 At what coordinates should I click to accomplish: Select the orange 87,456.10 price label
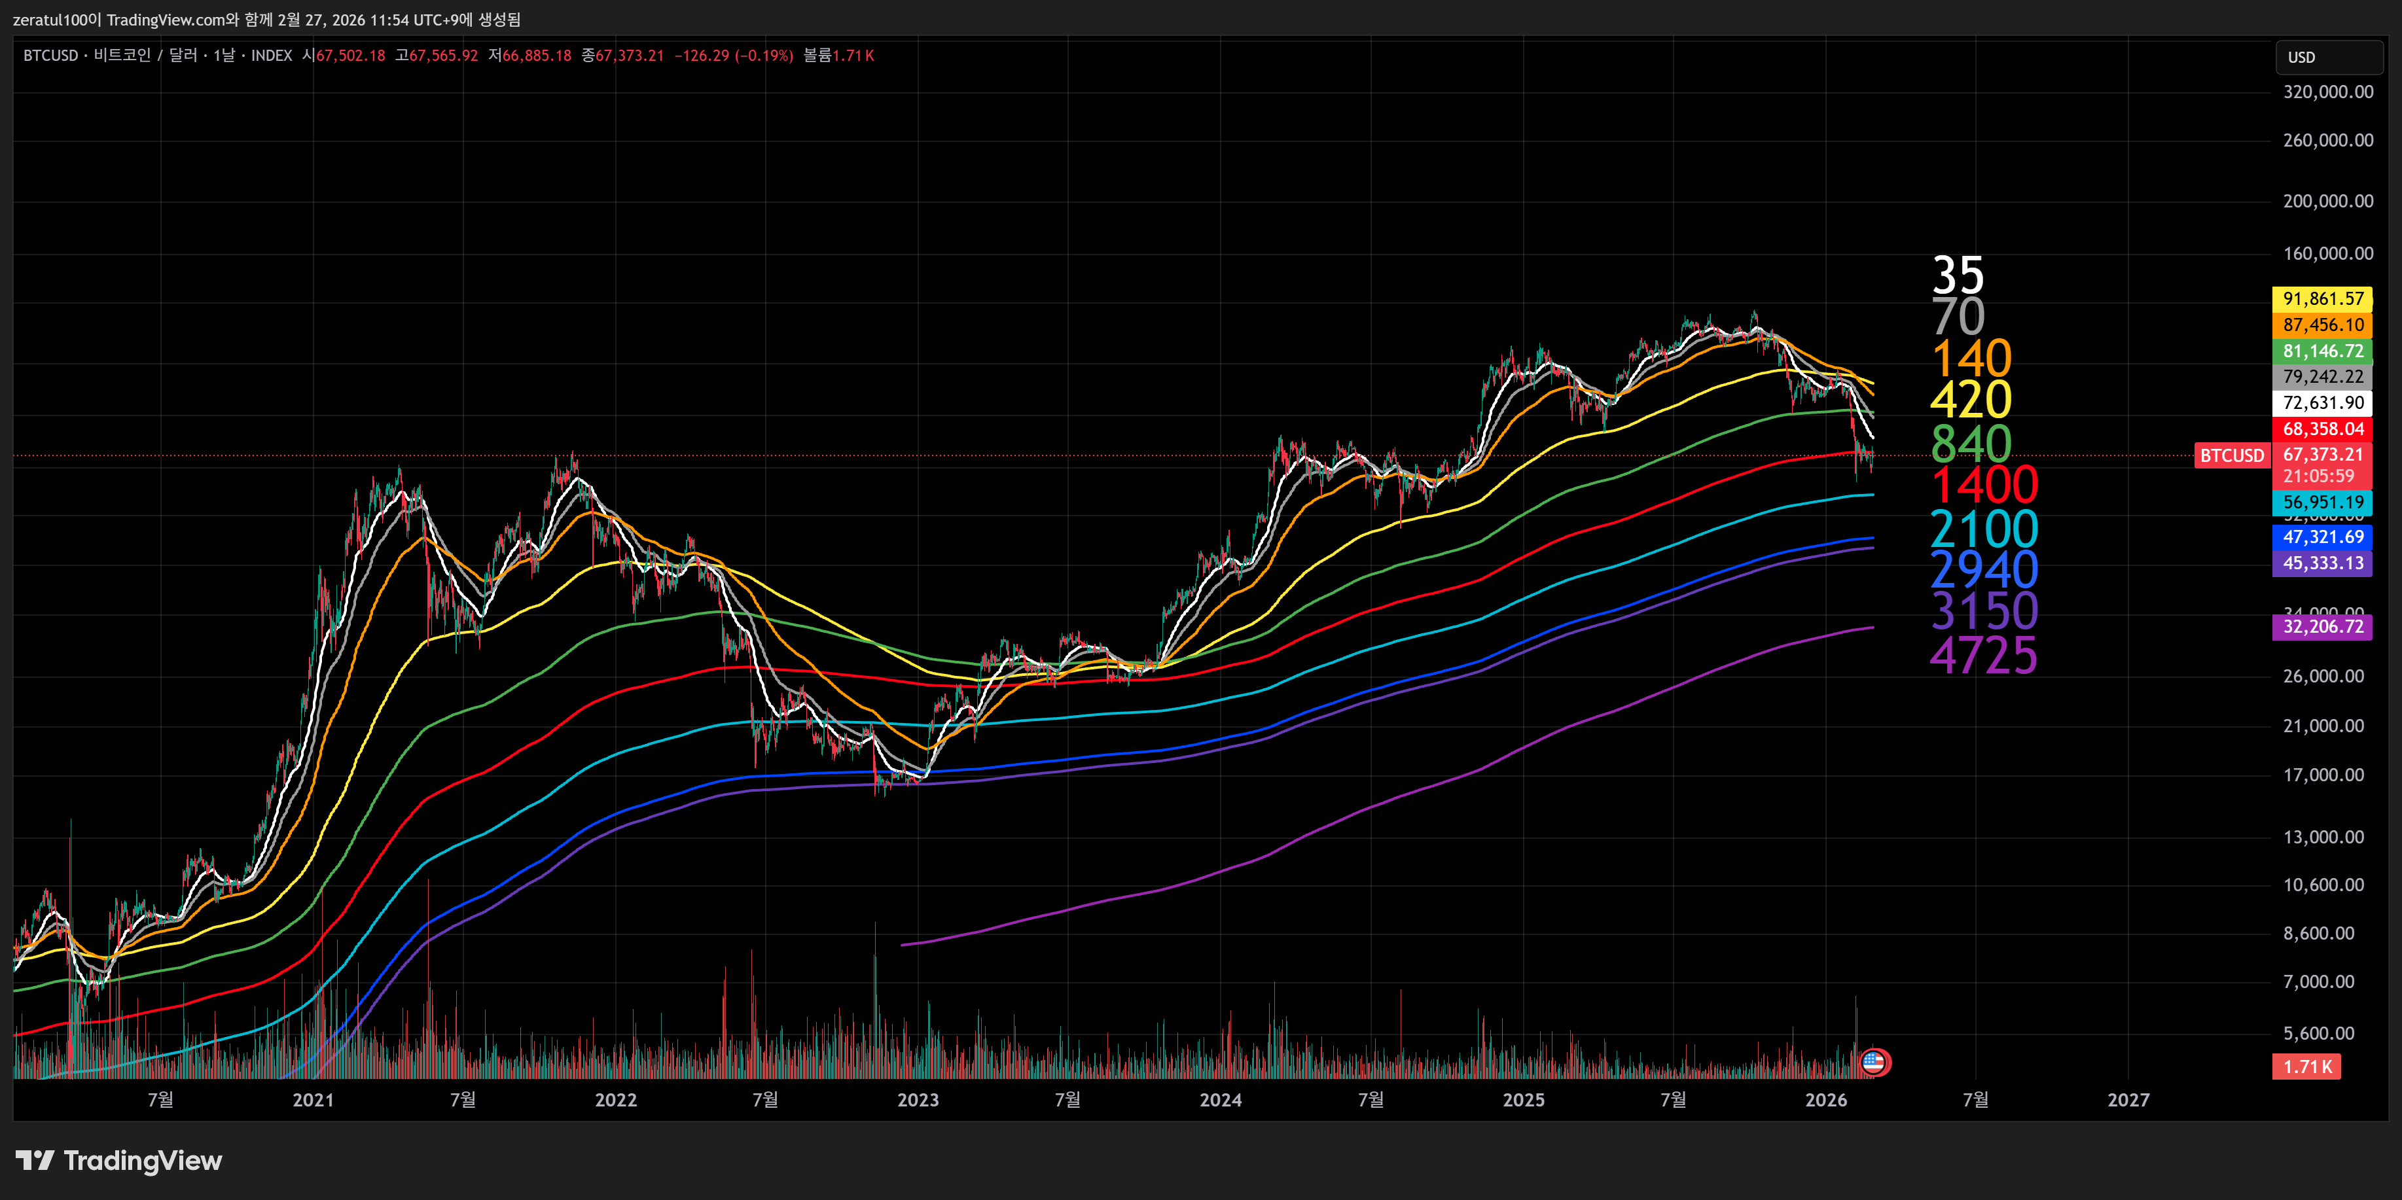point(2321,325)
